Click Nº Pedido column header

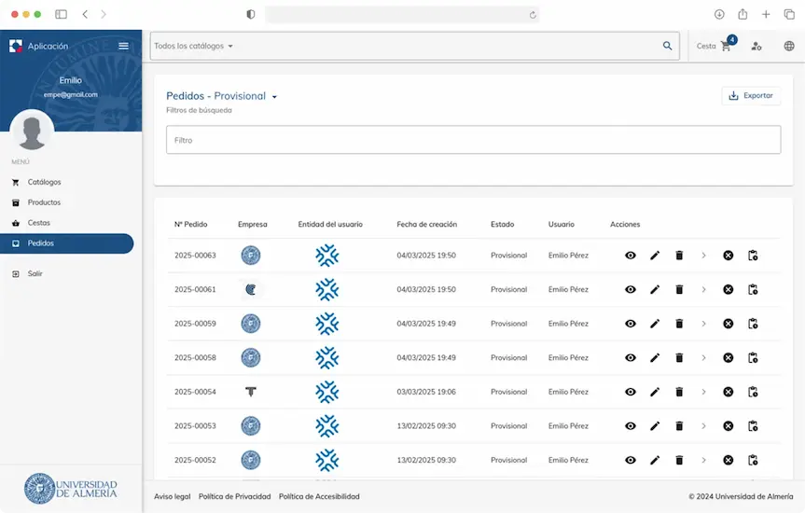[x=190, y=225]
